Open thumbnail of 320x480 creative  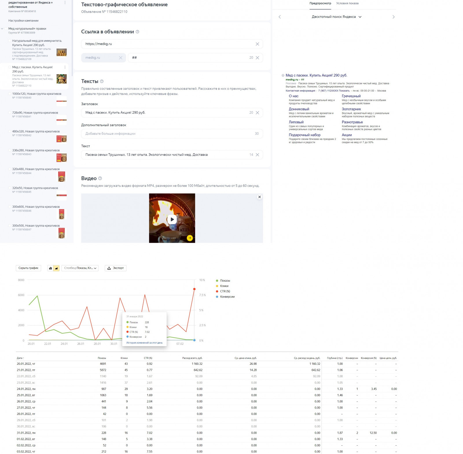coord(62,177)
